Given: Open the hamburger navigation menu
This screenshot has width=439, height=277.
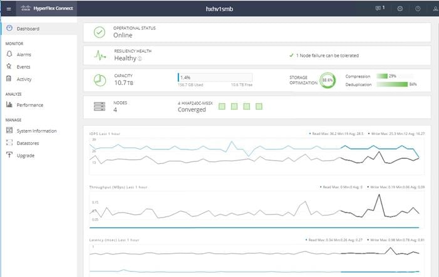Looking at the screenshot, I should tap(9, 9).
